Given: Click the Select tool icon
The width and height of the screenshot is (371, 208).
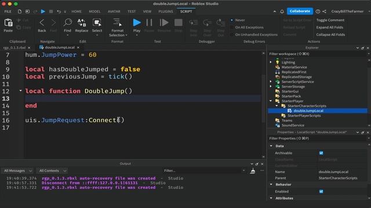Looking at the screenshot, I should (97, 23).
